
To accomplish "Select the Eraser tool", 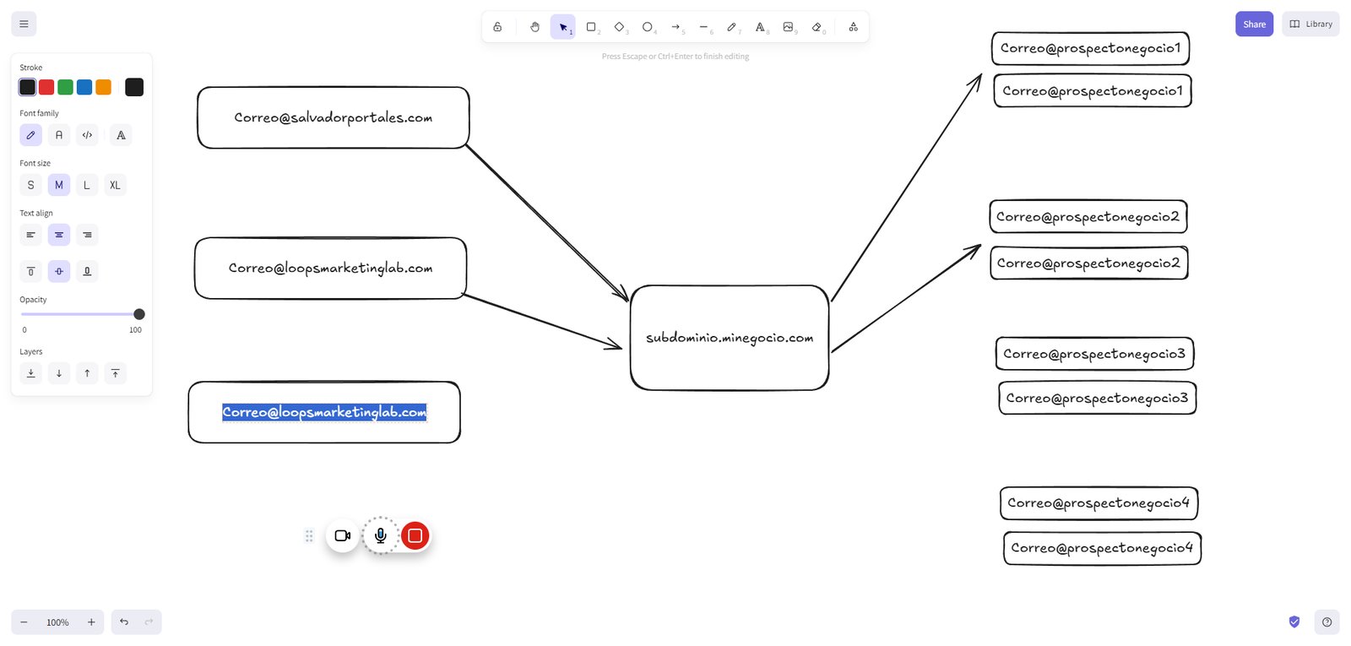I will point(817,27).
